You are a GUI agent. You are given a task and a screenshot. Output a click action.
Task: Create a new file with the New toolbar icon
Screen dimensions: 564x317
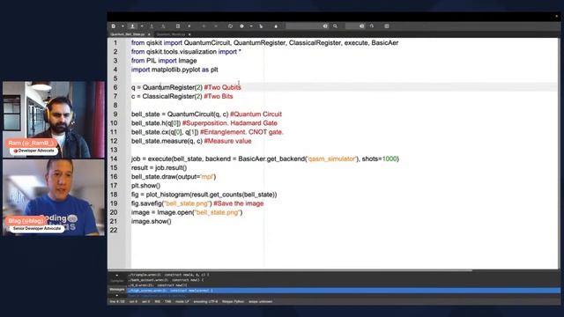click(x=114, y=26)
